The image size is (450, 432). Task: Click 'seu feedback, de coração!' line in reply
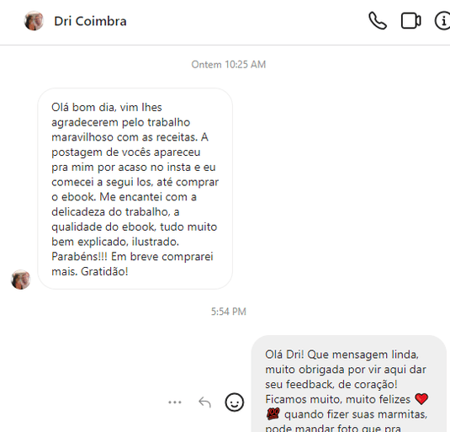(331, 384)
